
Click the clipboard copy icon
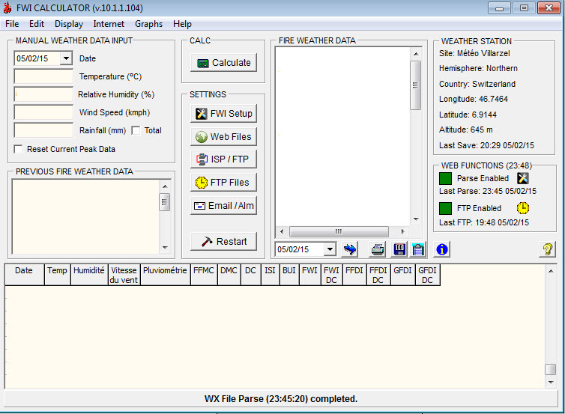point(418,249)
